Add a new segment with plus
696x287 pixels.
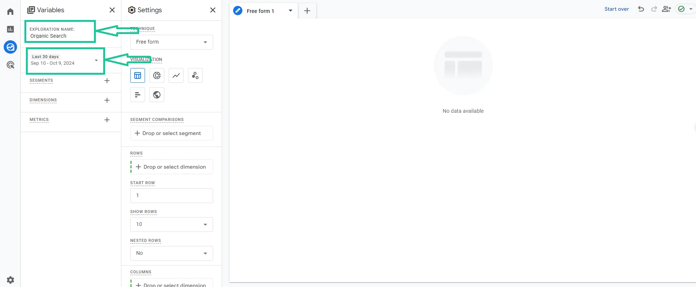[x=107, y=81]
